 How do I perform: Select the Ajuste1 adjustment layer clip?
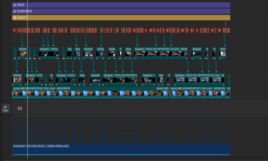click(x=119, y=17)
